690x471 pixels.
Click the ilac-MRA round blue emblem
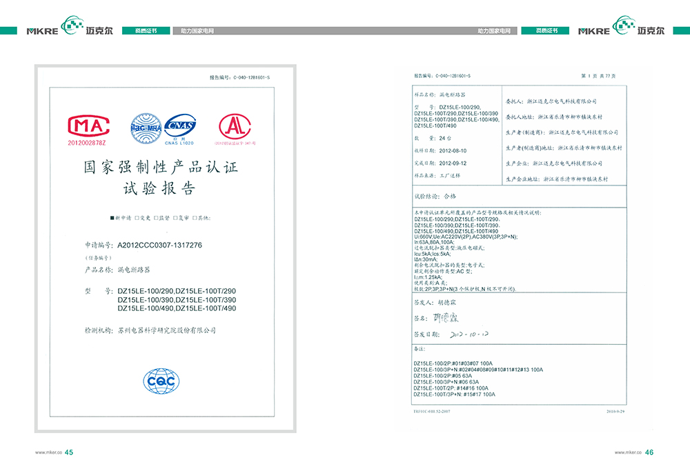pyautogui.click(x=146, y=128)
